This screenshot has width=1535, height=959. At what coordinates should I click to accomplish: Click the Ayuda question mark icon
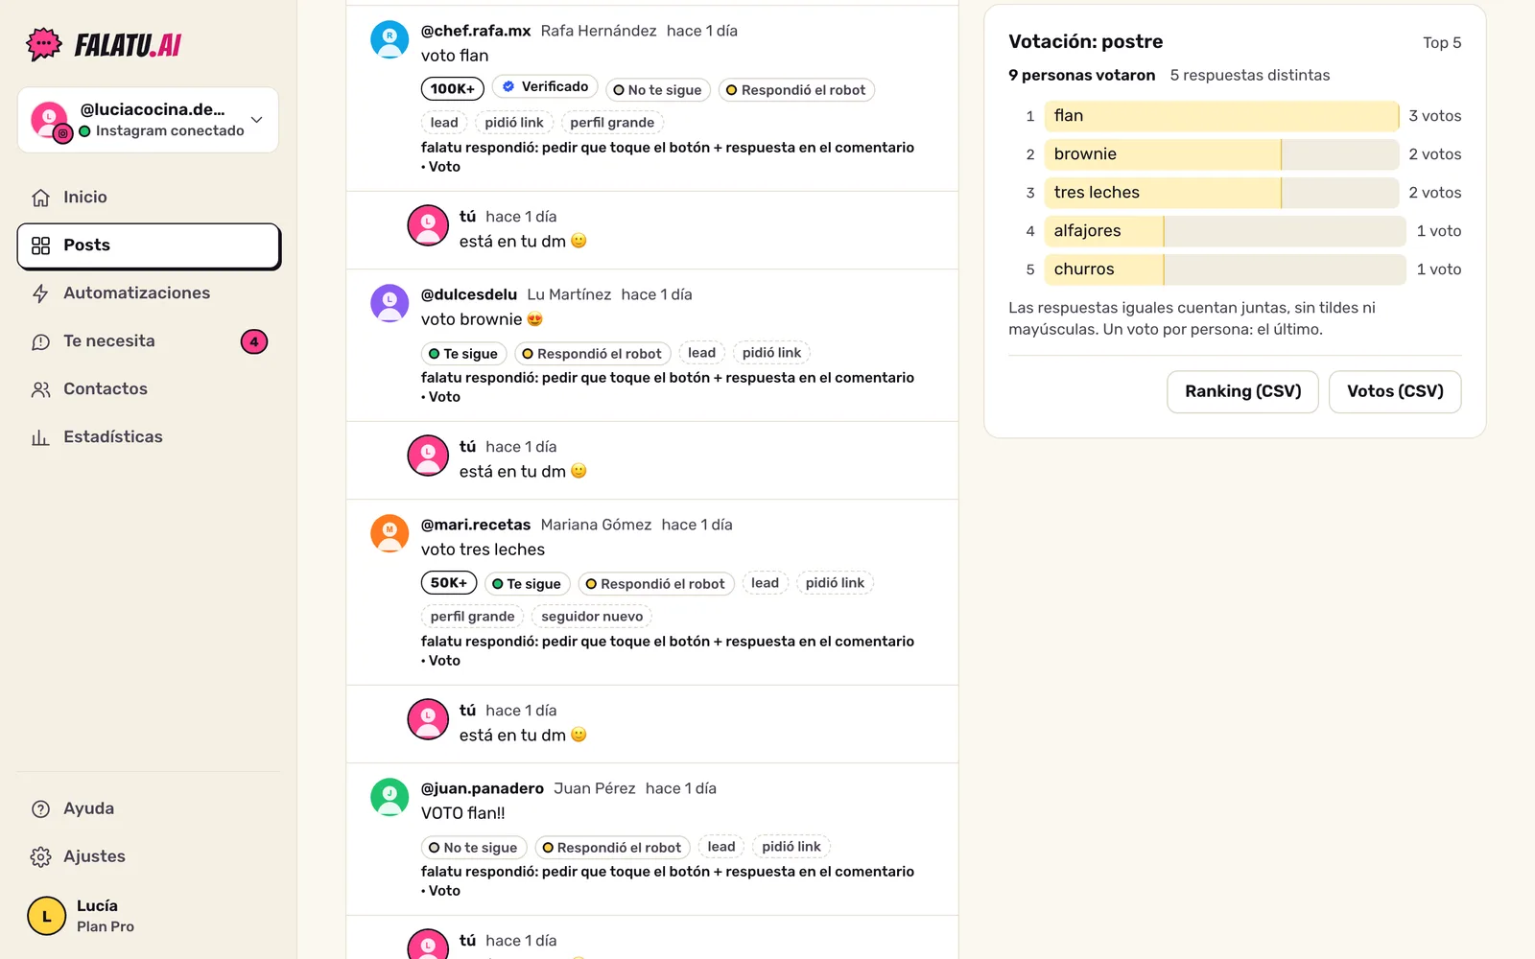[40, 808]
